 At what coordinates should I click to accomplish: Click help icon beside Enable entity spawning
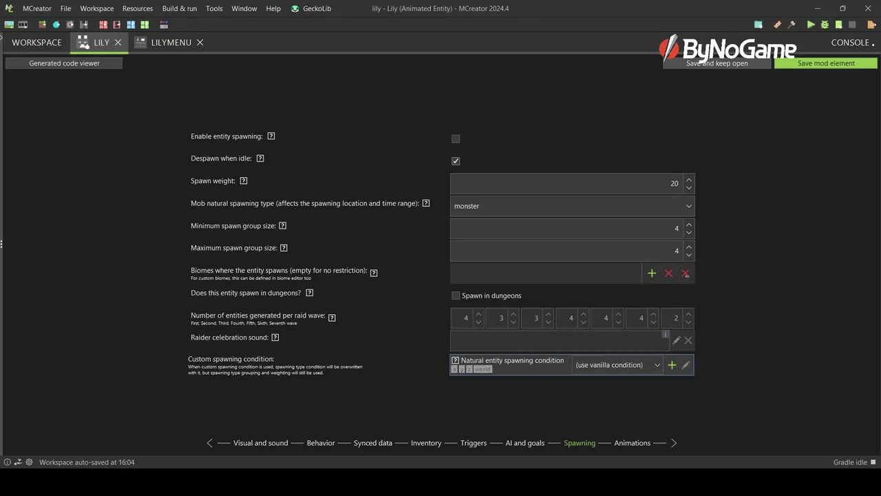click(271, 136)
